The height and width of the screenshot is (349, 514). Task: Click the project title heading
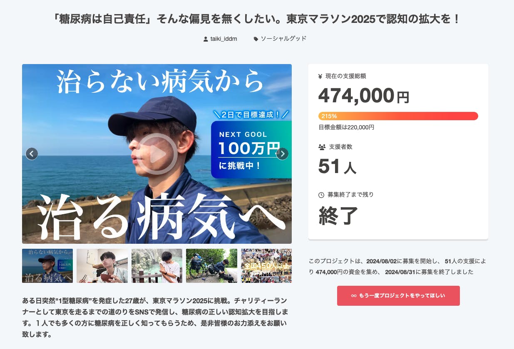(x=257, y=20)
